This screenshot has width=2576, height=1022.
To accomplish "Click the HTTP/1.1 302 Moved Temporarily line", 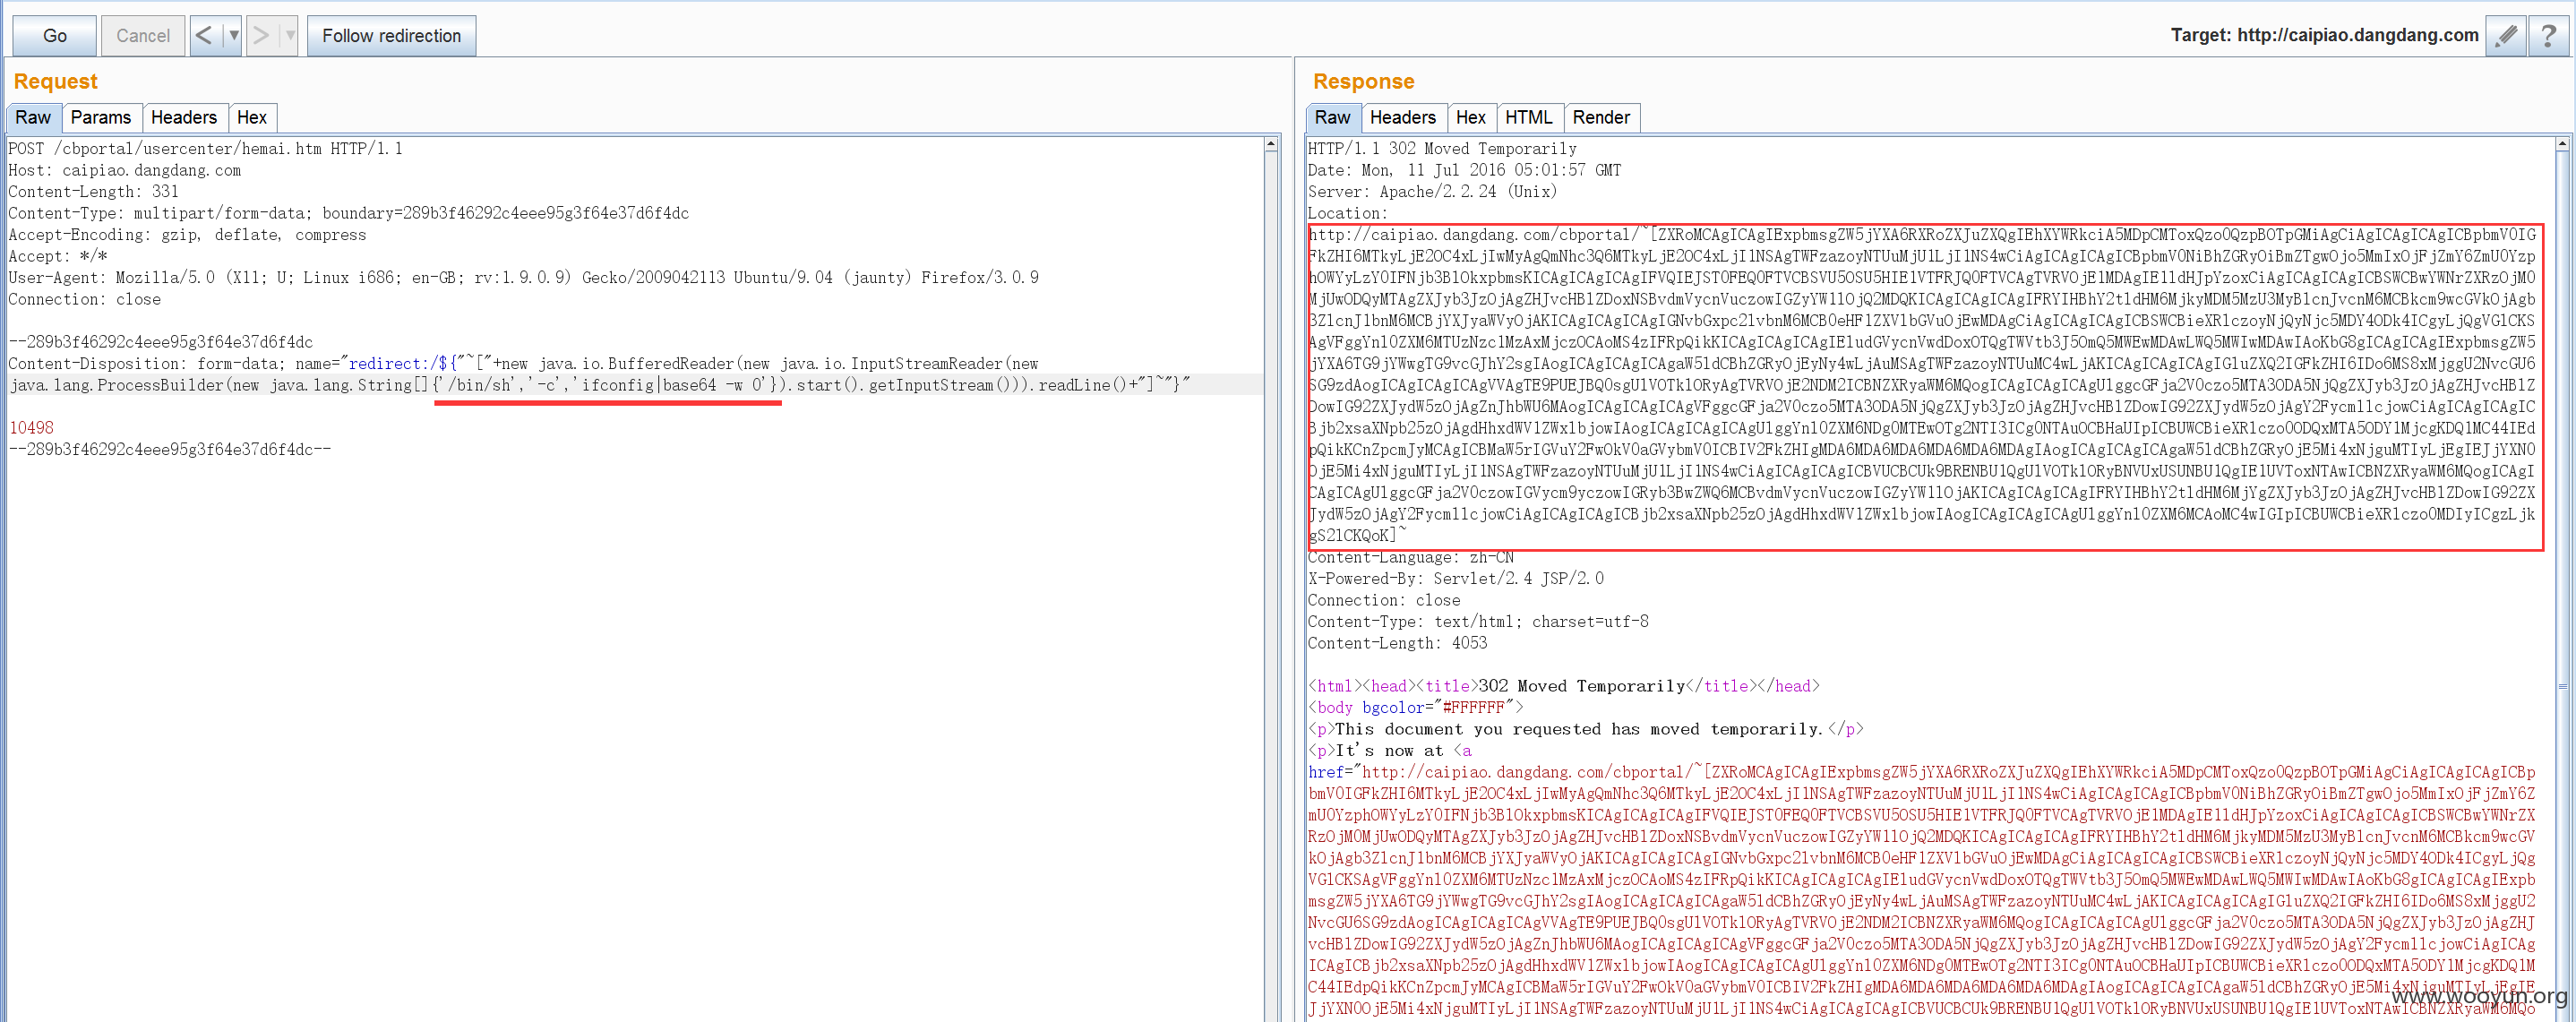I will 1442,149.
